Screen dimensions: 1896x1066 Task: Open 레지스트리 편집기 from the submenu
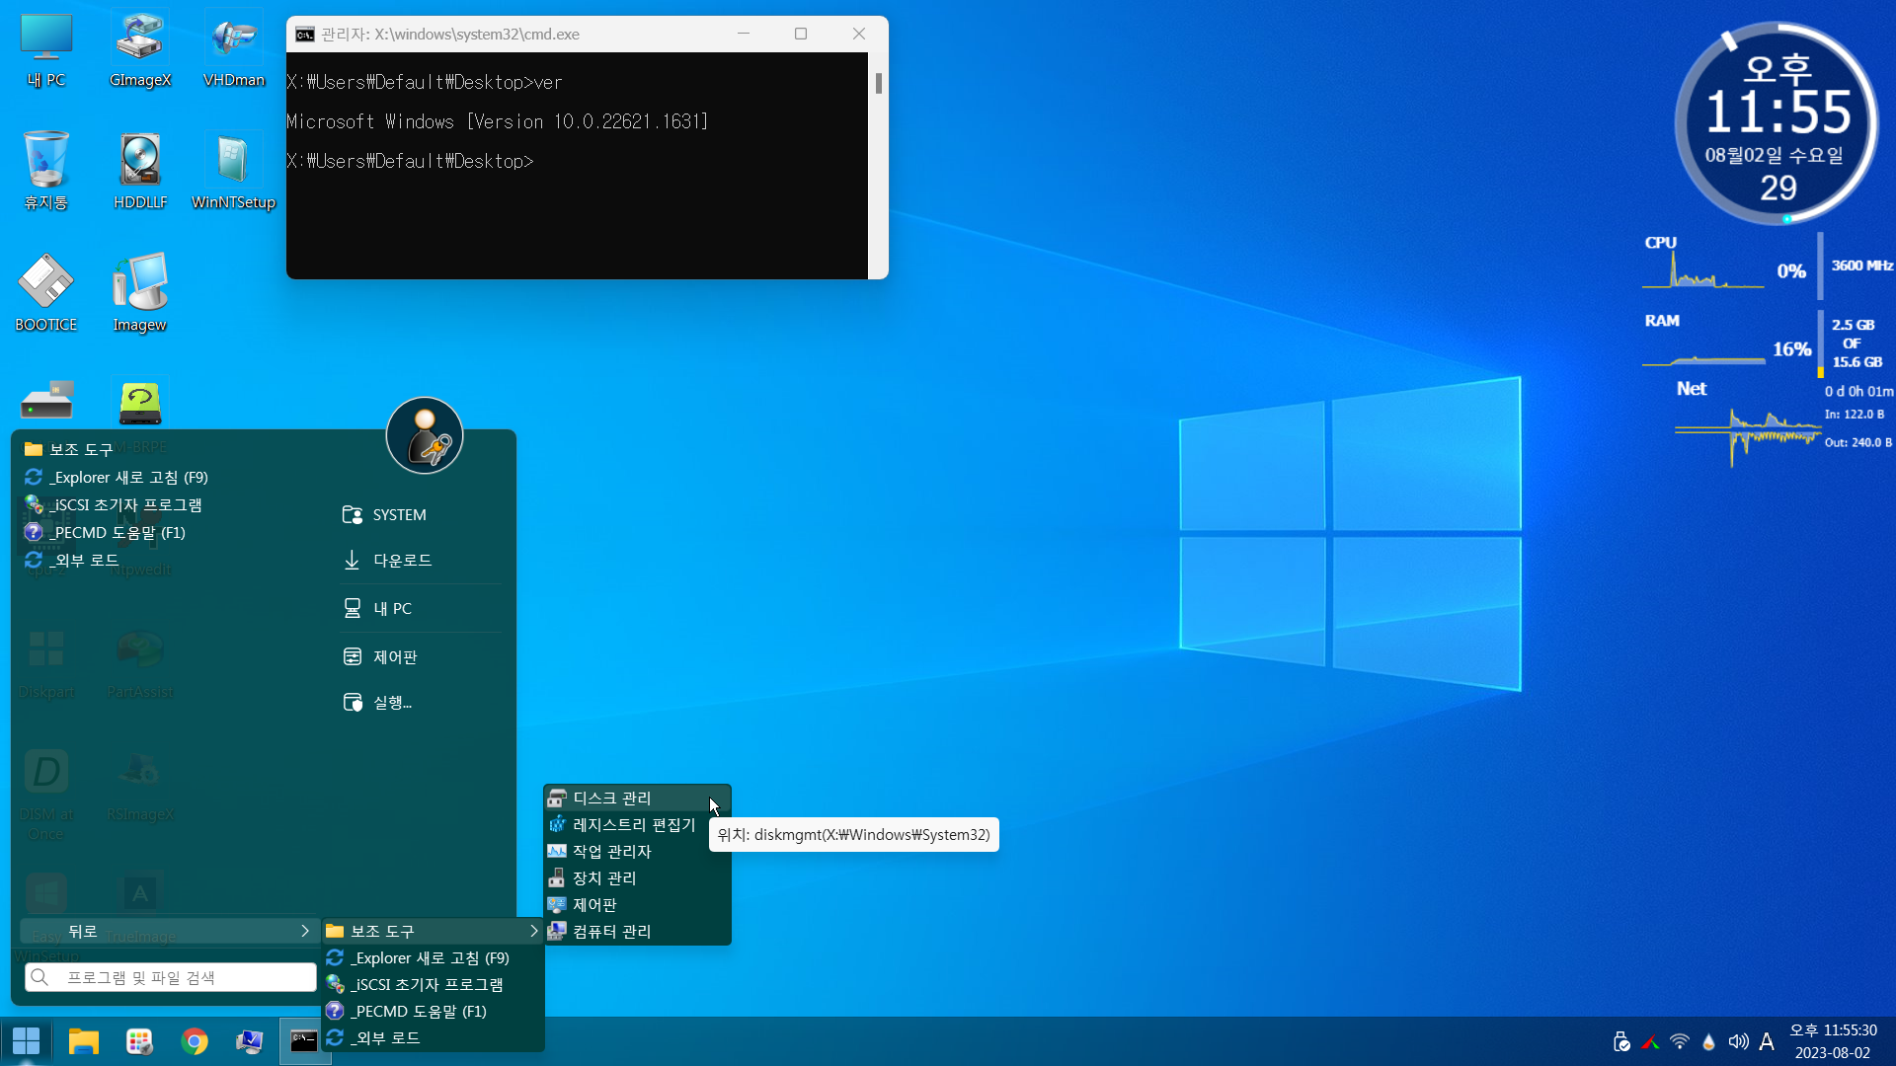coord(637,824)
